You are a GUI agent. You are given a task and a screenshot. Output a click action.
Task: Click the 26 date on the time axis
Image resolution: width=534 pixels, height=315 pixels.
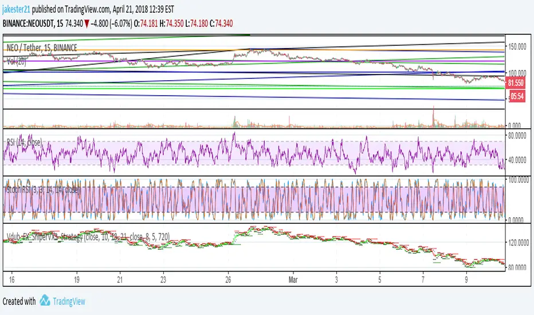pos(228,281)
